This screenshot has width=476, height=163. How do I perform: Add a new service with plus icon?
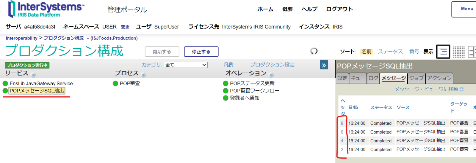point(33,75)
